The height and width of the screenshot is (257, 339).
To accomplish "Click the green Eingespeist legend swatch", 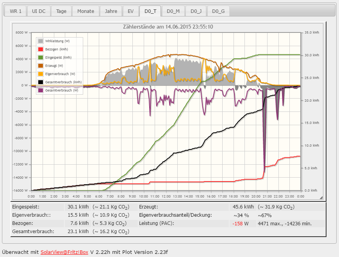I will click(x=41, y=58).
